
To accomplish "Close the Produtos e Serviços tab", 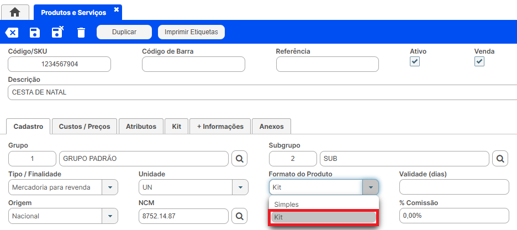I will (116, 9).
